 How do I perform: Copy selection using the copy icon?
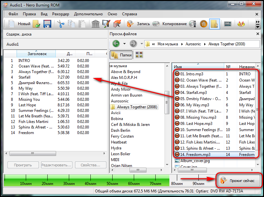(x=71, y=24)
